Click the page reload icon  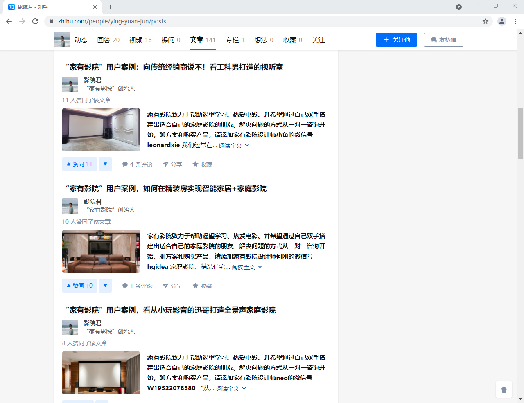[x=35, y=21]
